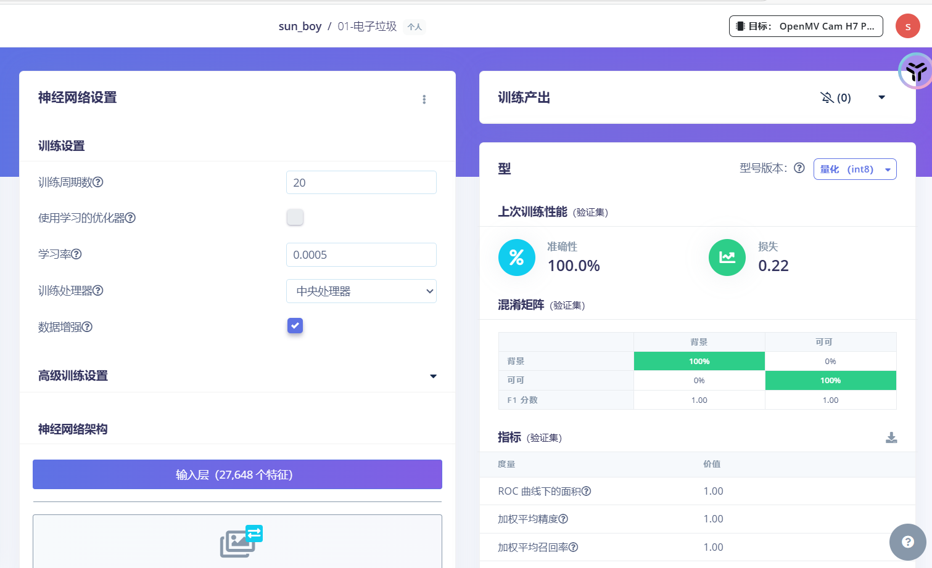Click help icon beside 加权平均召回率
Screen dimensions: 932x568
click(573, 547)
